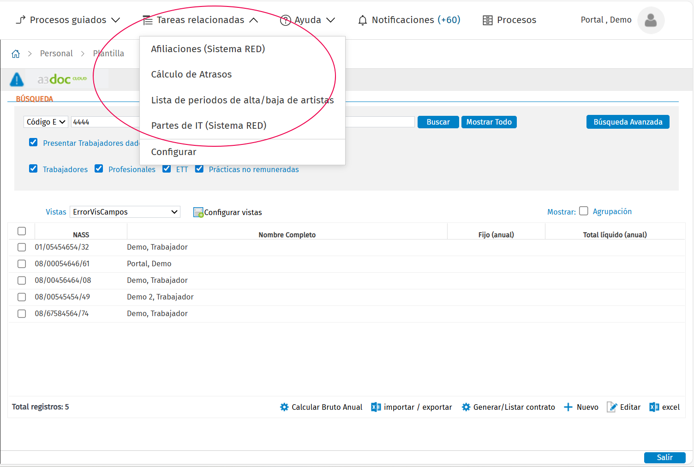
Task: Select row checkbox for Demo 2, Trabajador
Action: (x=22, y=297)
